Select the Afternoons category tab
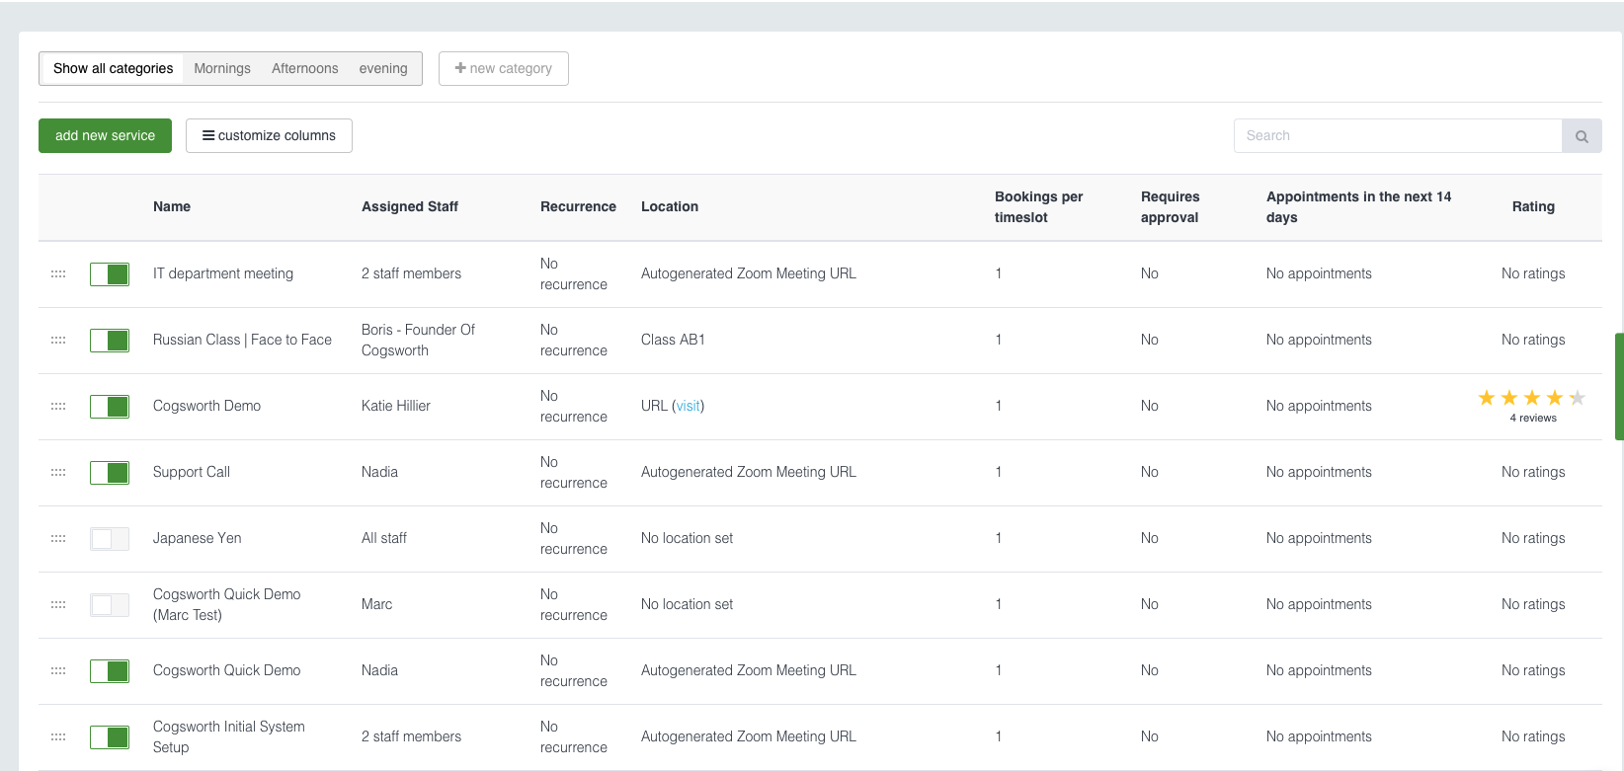 pos(305,69)
